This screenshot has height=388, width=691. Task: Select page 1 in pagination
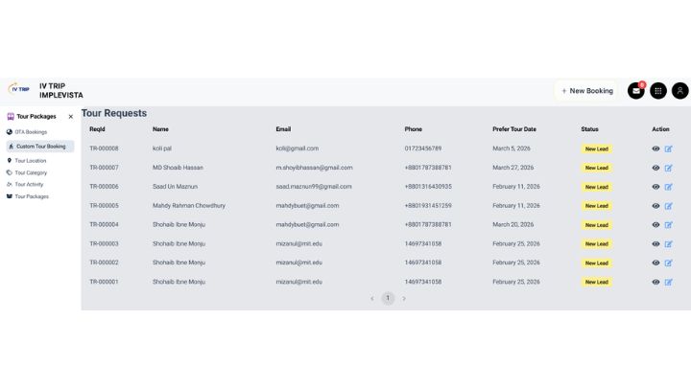click(388, 299)
